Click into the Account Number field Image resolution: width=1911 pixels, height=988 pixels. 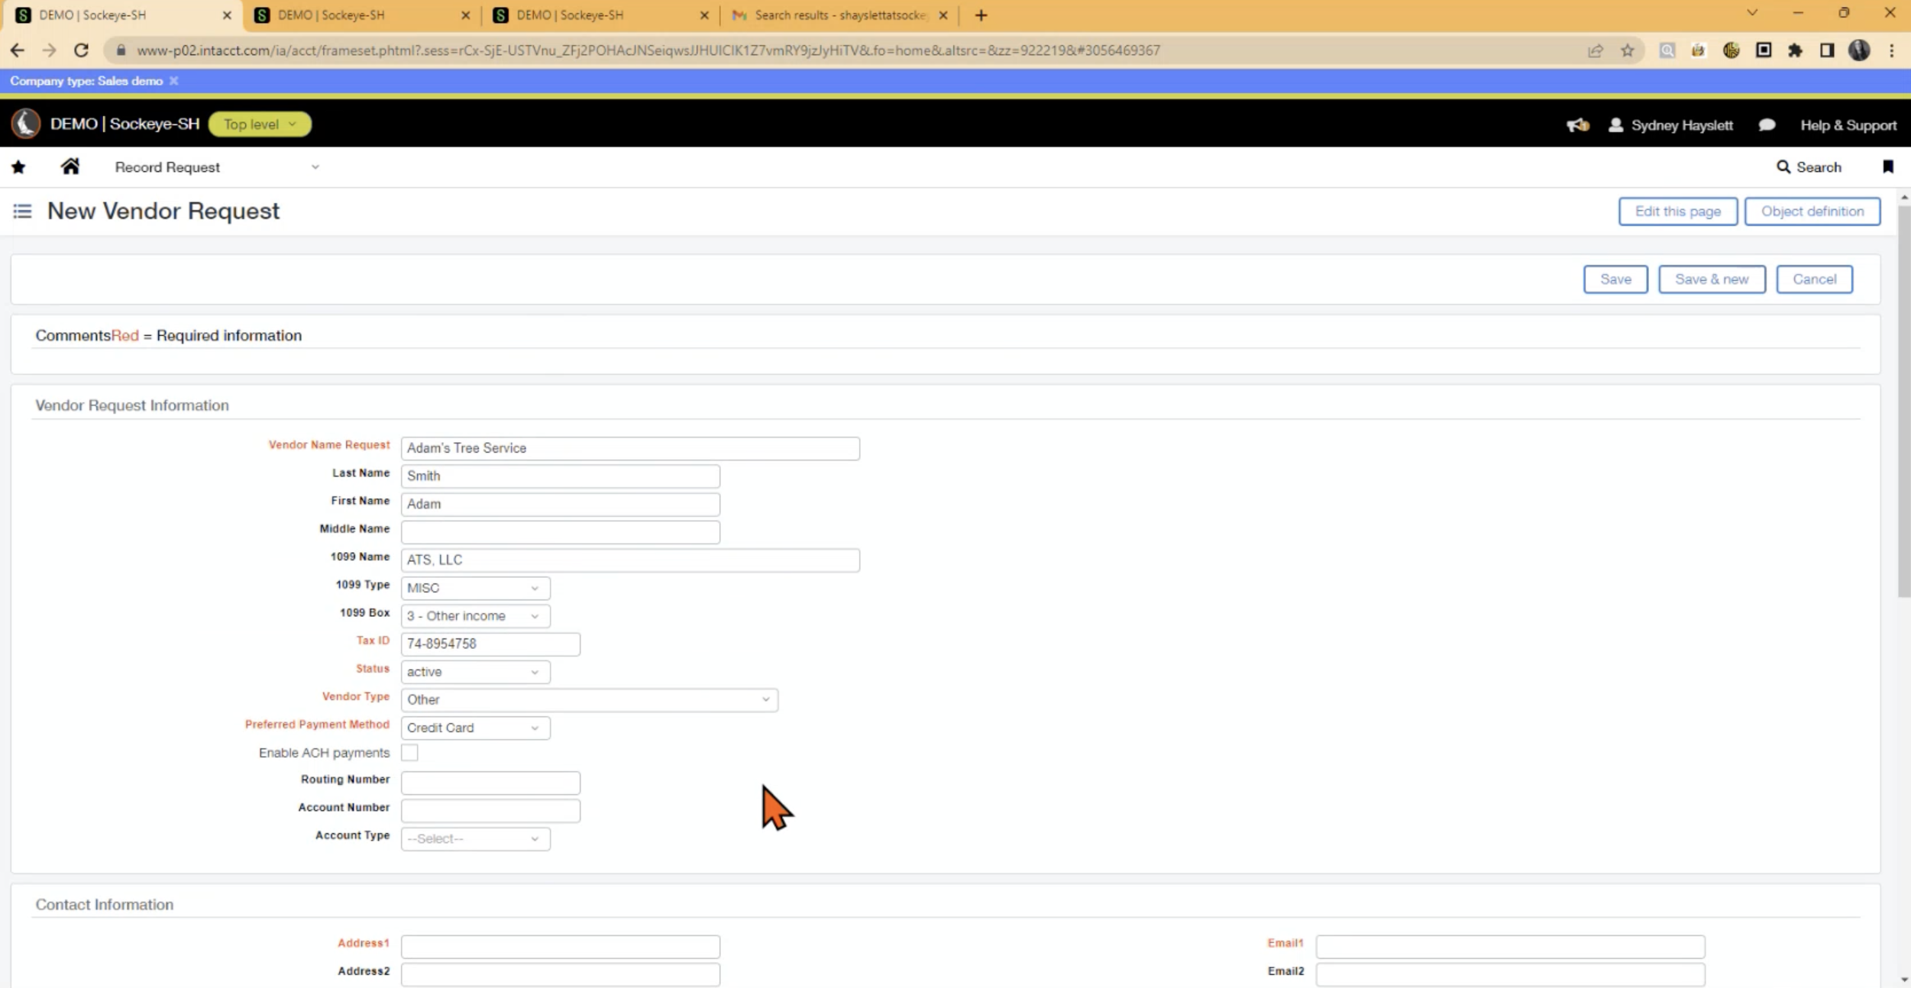[490, 811]
